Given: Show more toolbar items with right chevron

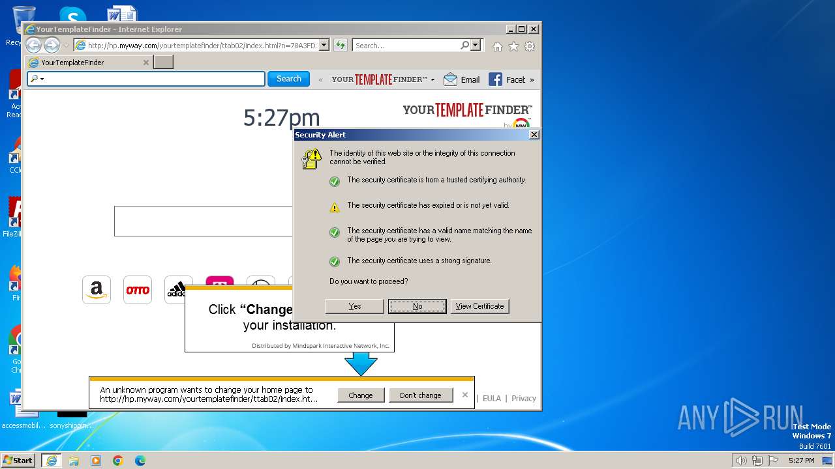Looking at the screenshot, I should tap(532, 80).
